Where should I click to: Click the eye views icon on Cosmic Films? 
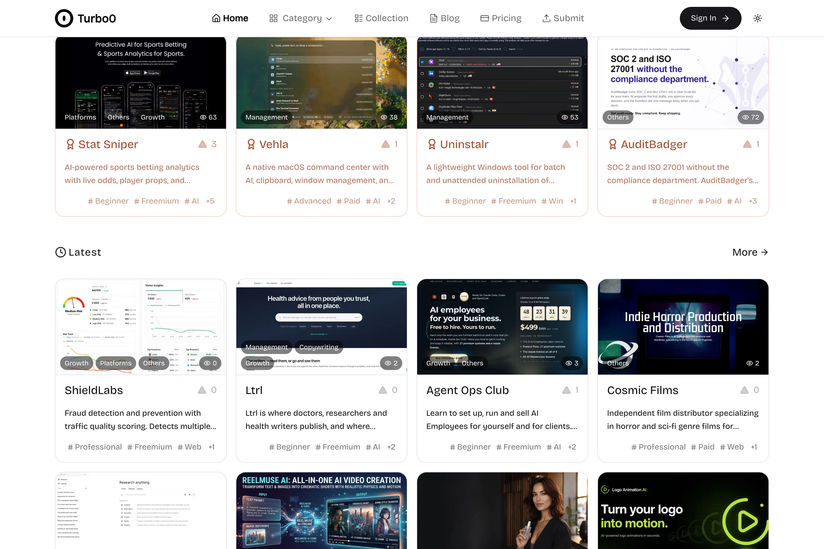point(750,363)
